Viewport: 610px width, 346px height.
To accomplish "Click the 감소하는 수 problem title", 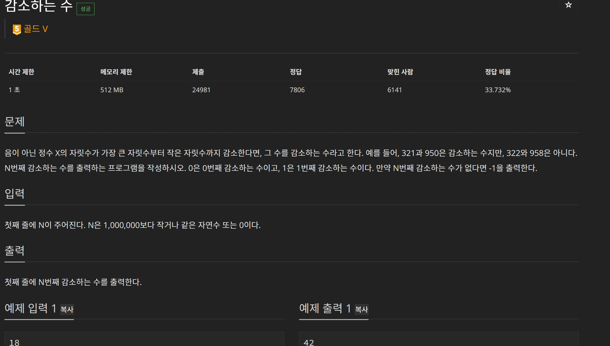I will click(x=39, y=6).
